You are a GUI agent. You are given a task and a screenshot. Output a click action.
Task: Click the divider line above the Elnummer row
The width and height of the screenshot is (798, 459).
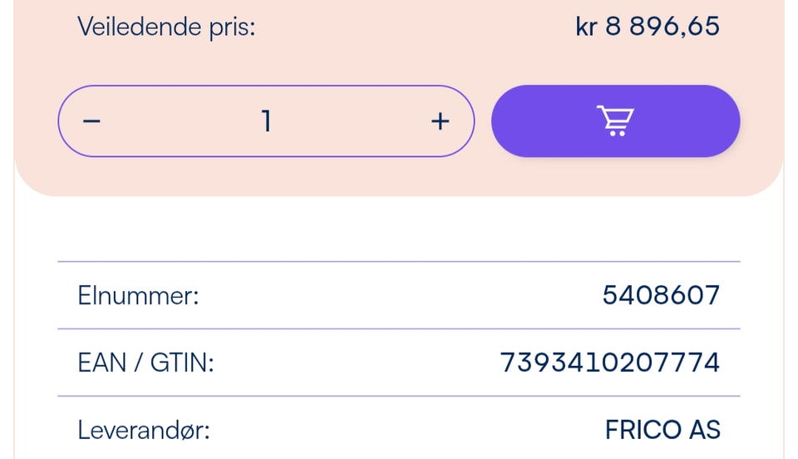tap(399, 262)
